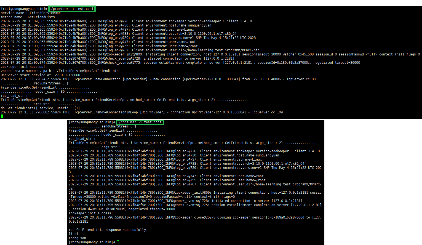
Task: Click provider line containing 'args_size : 2}'
Action: 124,100
